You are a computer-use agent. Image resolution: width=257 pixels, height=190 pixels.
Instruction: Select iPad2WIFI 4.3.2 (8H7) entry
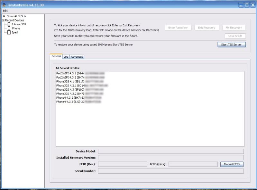point(80,77)
